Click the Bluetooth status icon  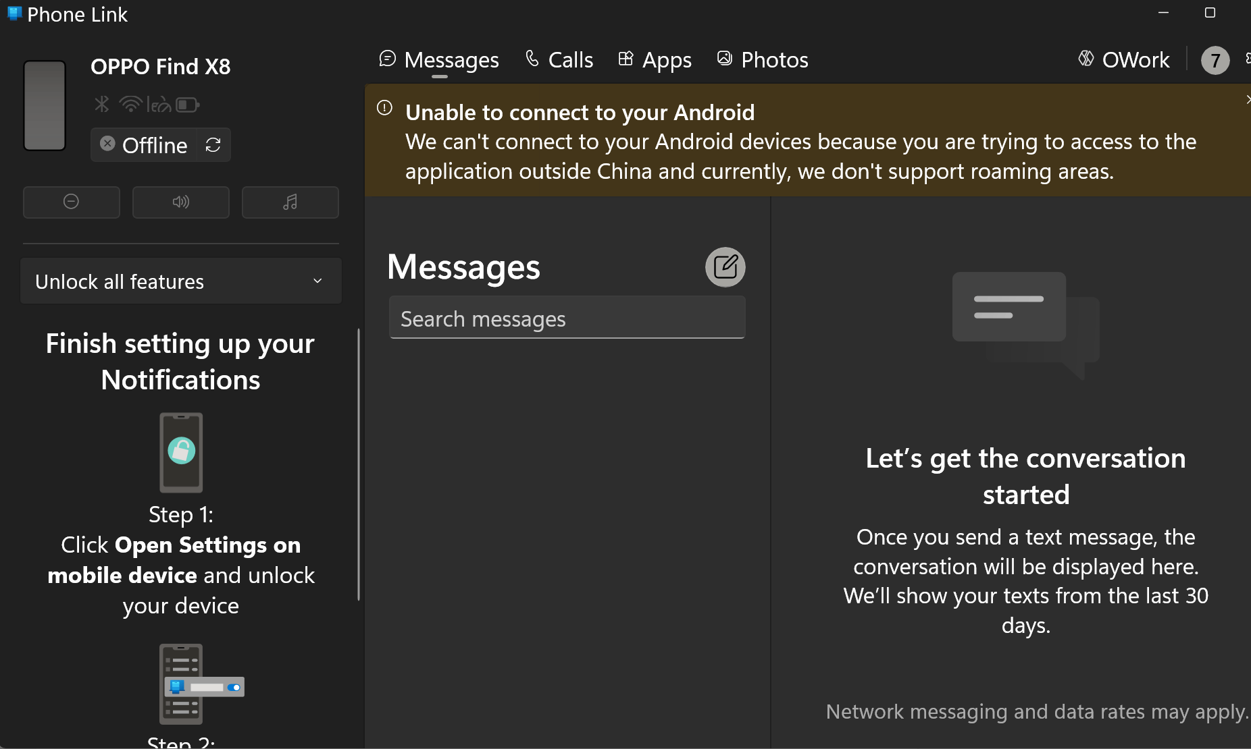click(101, 105)
